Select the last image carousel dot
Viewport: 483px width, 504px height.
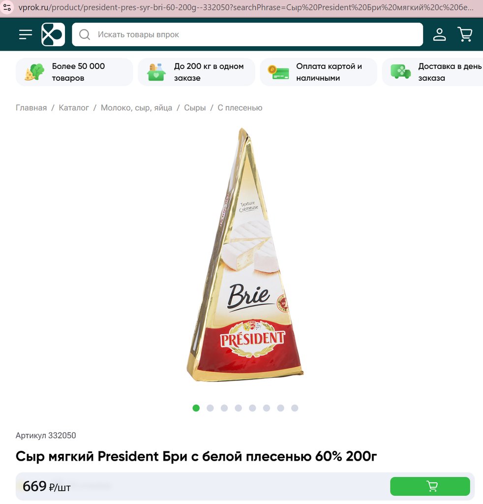[295, 408]
